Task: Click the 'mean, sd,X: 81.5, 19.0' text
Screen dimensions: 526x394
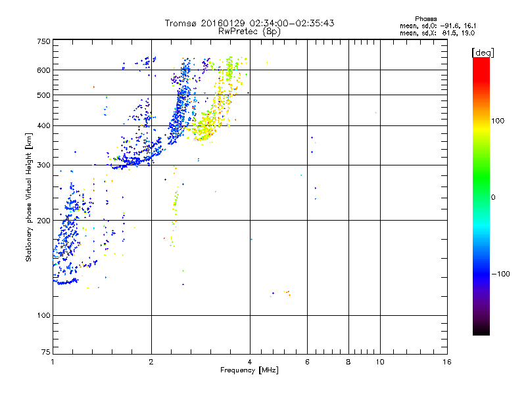Action: coord(437,33)
